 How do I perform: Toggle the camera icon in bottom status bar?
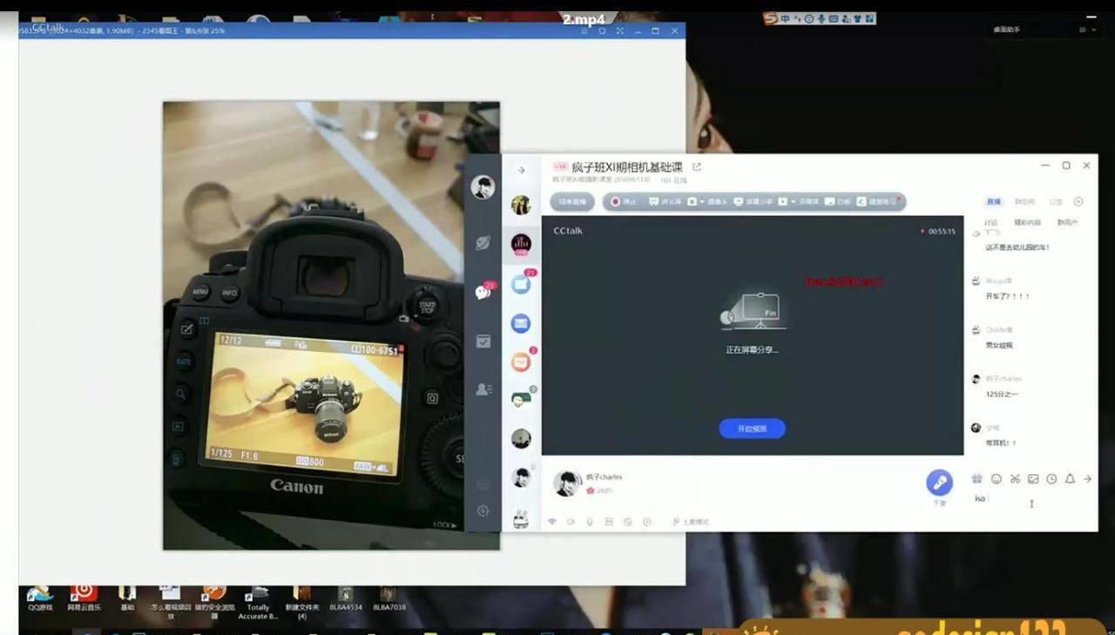click(x=571, y=522)
